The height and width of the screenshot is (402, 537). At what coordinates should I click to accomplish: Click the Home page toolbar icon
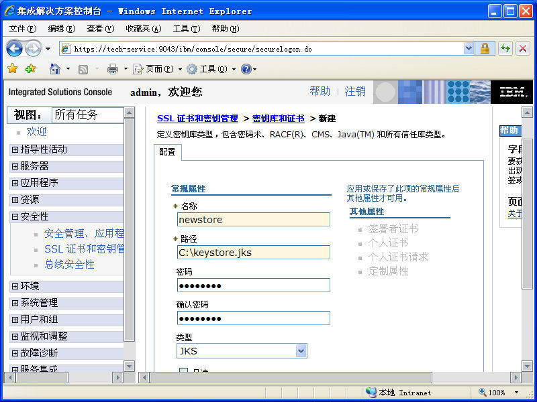pos(55,69)
